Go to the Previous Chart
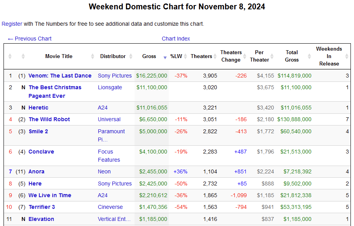 [30, 39]
